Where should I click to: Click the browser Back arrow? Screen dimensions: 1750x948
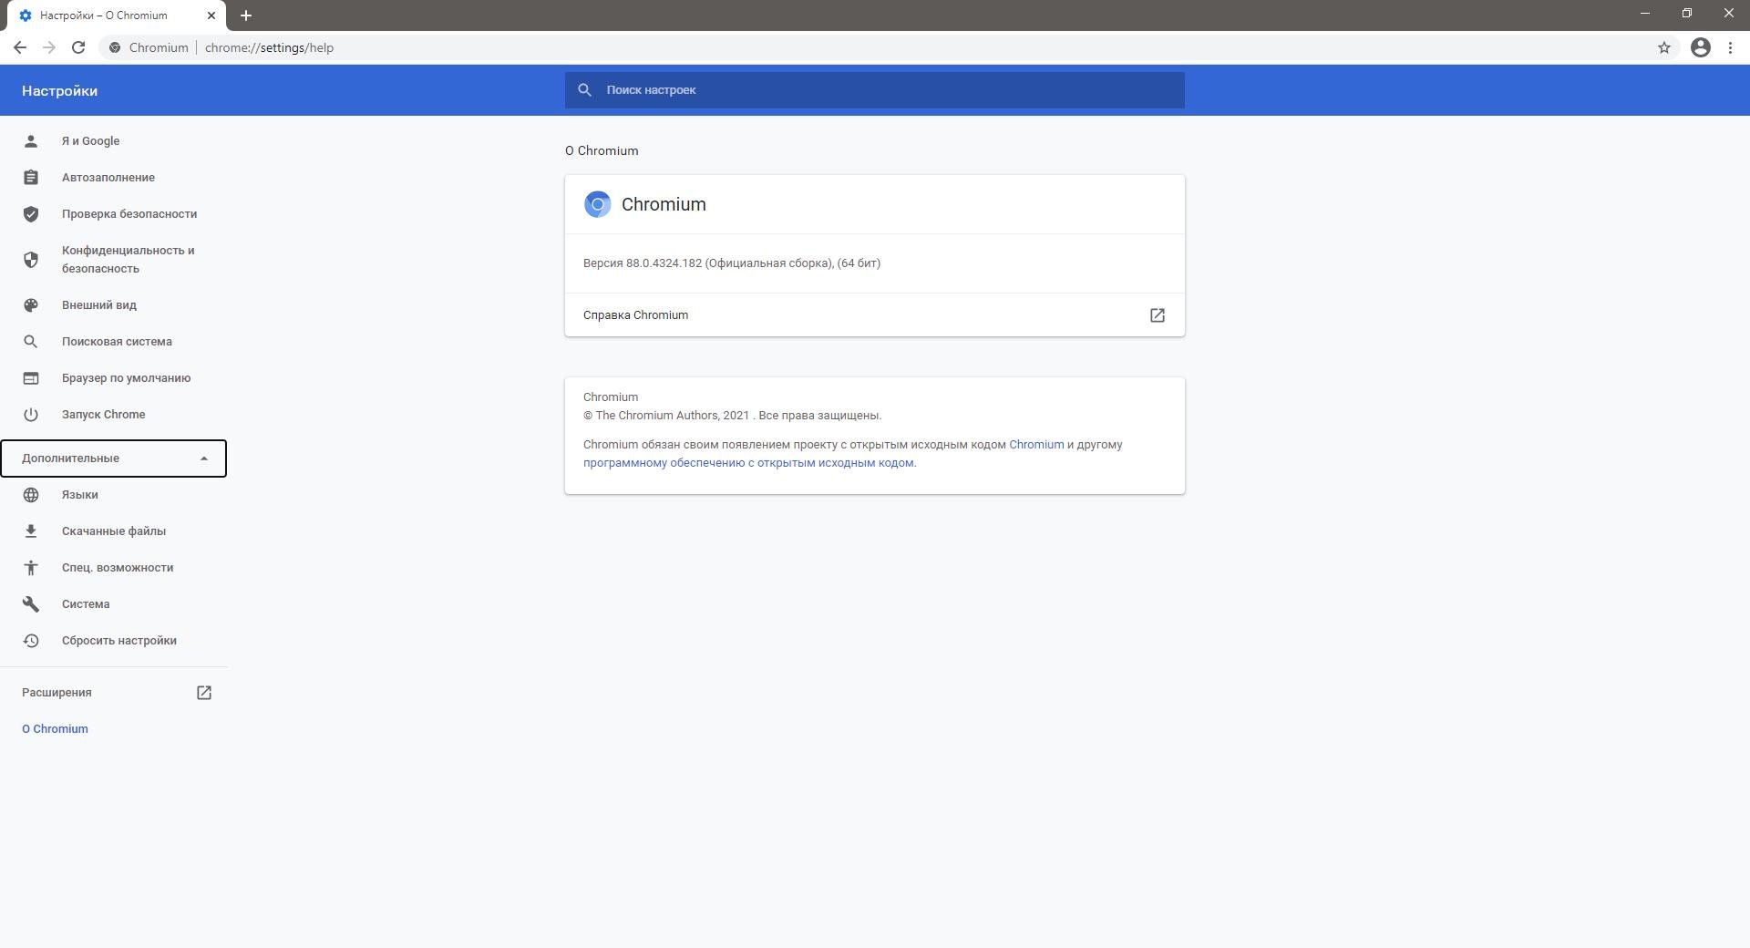pyautogui.click(x=20, y=47)
